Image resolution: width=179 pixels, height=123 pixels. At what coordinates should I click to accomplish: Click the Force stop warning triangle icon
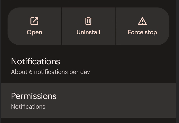tap(142, 21)
